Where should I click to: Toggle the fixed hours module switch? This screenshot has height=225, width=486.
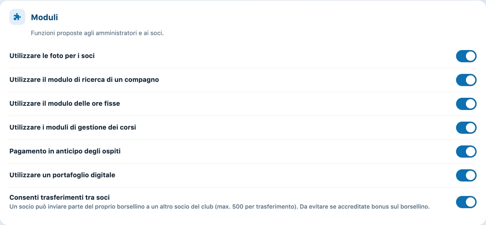point(466,104)
